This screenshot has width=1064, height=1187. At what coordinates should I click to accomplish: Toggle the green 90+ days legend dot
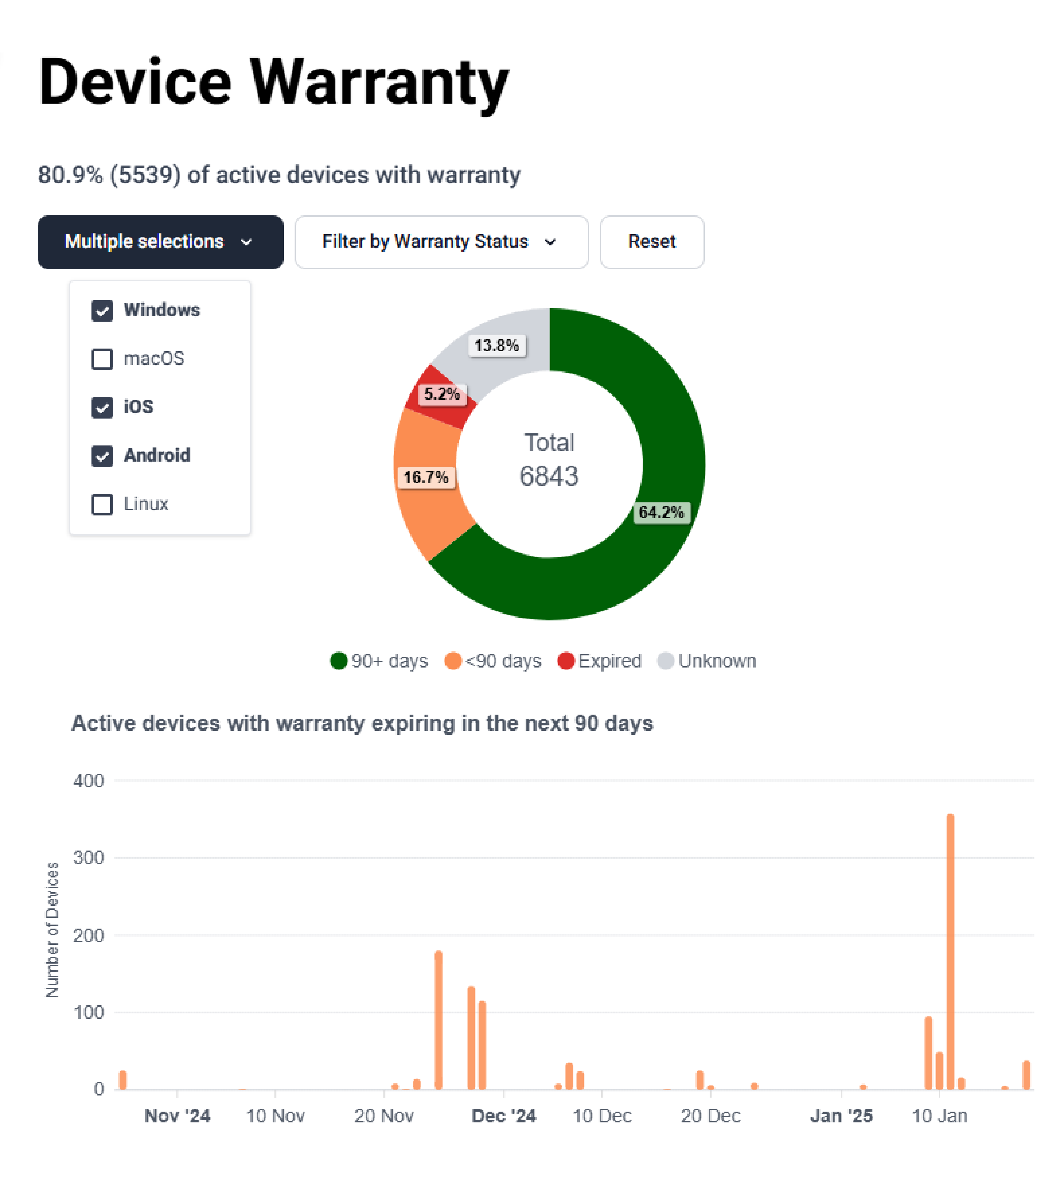pyautogui.click(x=339, y=661)
